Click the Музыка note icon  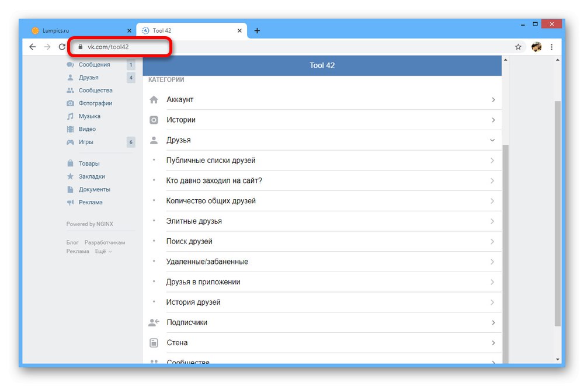tap(70, 116)
